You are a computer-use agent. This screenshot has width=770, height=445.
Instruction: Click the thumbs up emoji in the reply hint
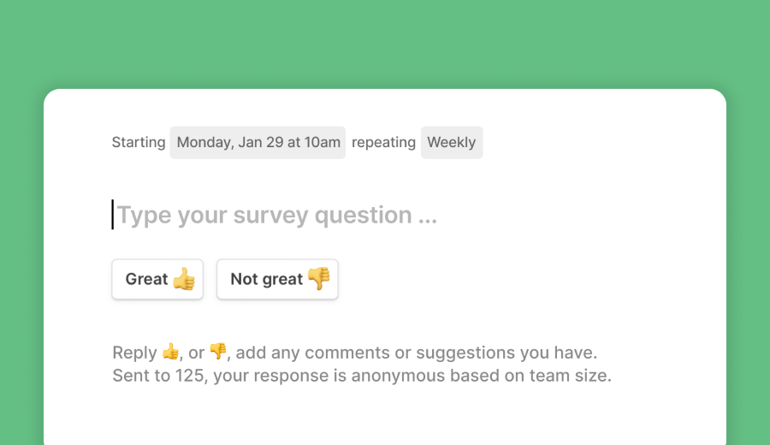coord(170,352)
